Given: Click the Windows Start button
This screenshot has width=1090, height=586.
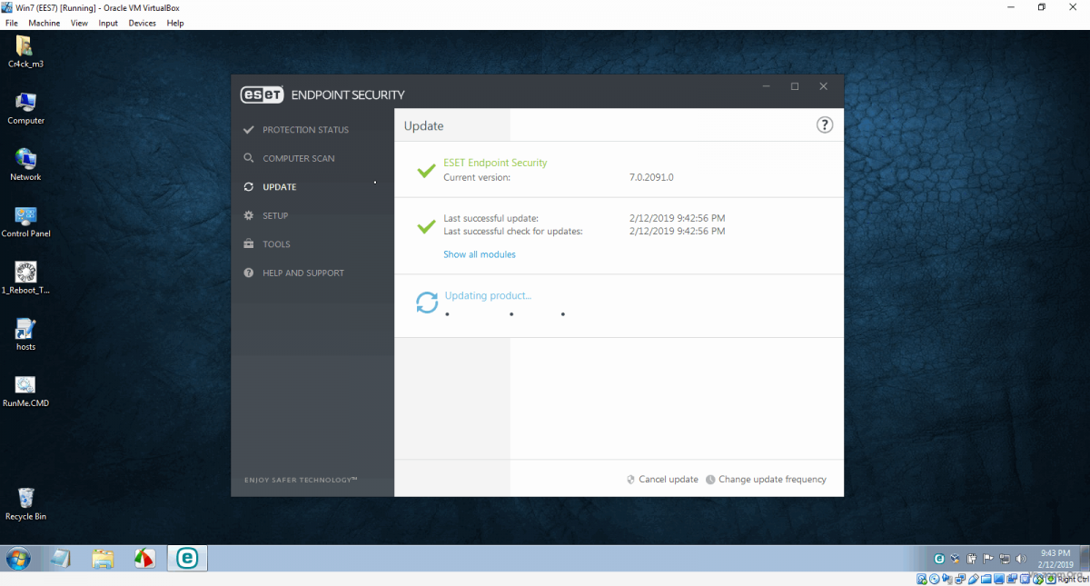Looking at the screenshot, I should tap(17, 558).
